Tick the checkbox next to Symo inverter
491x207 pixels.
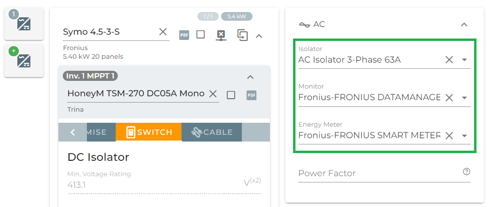pos(201,34)
